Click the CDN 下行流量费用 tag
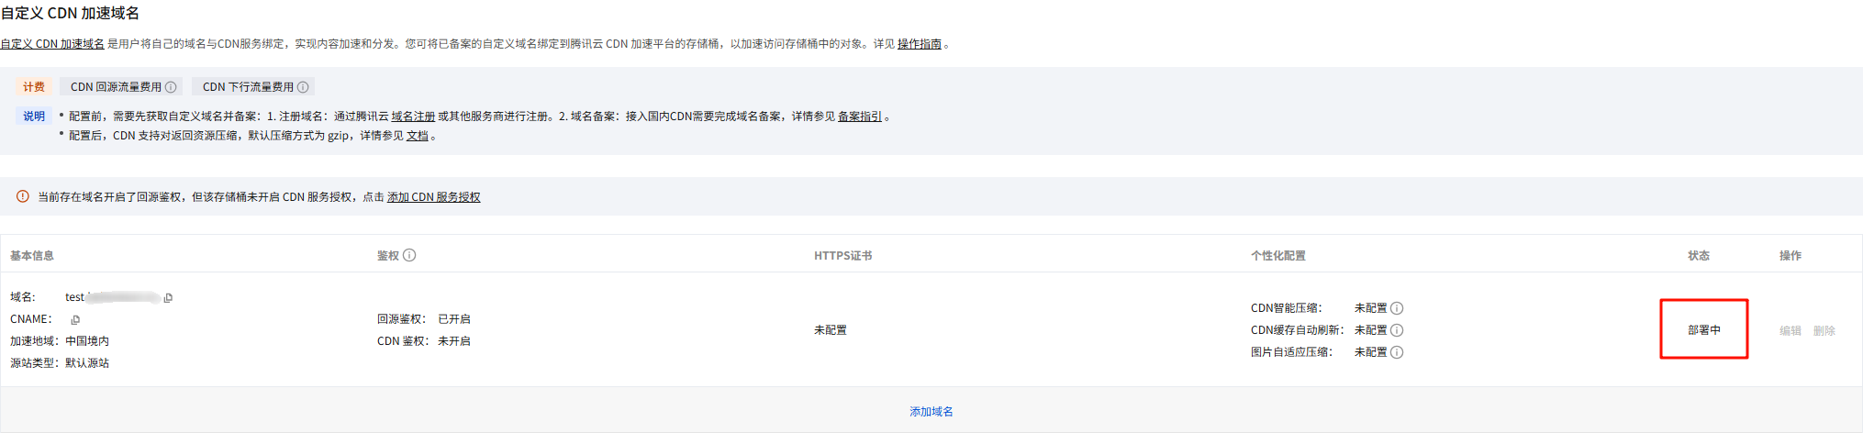 pyautogui.click(x=254, y=87)
